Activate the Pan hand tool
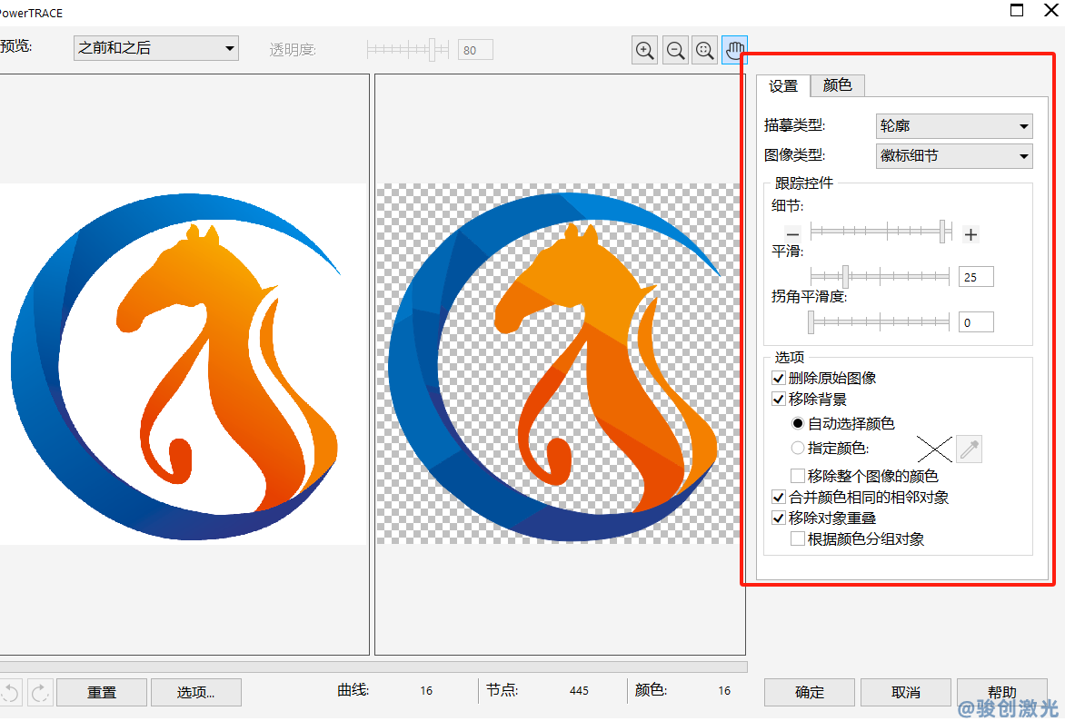 (x=734, y=50)
